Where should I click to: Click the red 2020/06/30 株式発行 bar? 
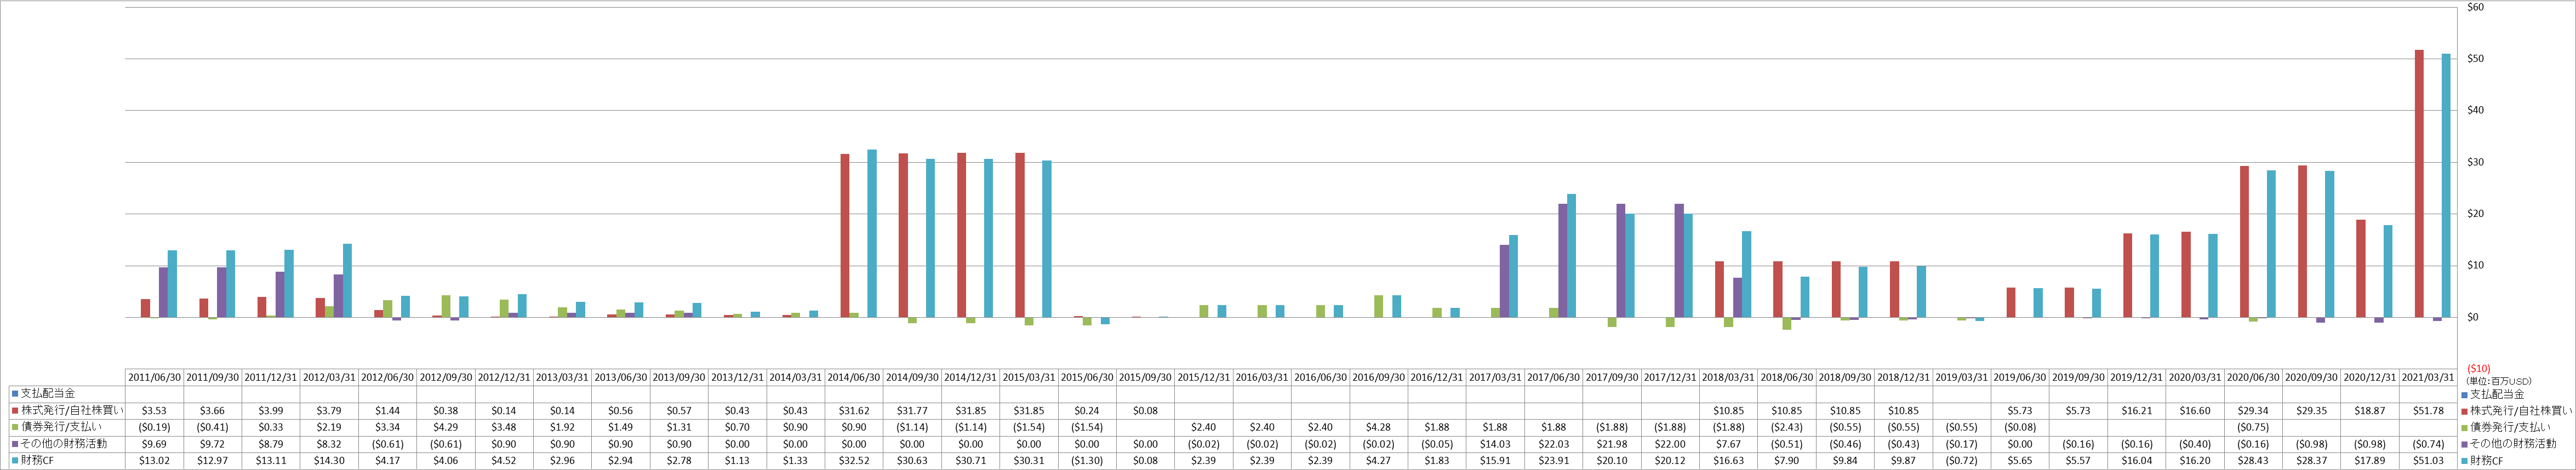click(x=2244, y=242)
